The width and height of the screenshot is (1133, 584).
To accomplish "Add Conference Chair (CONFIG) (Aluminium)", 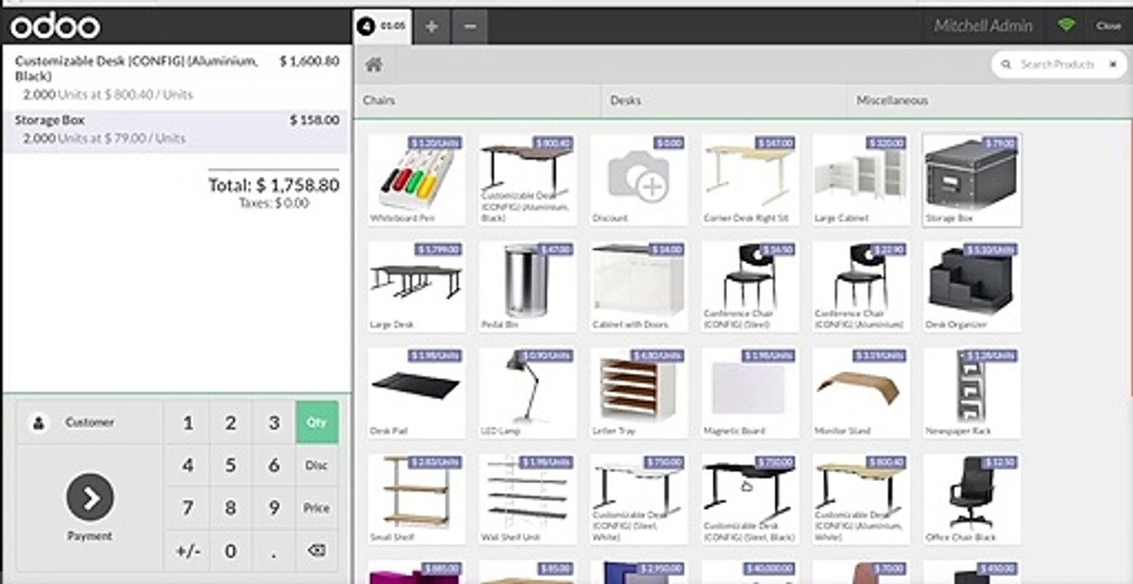I will click(861, 286).
